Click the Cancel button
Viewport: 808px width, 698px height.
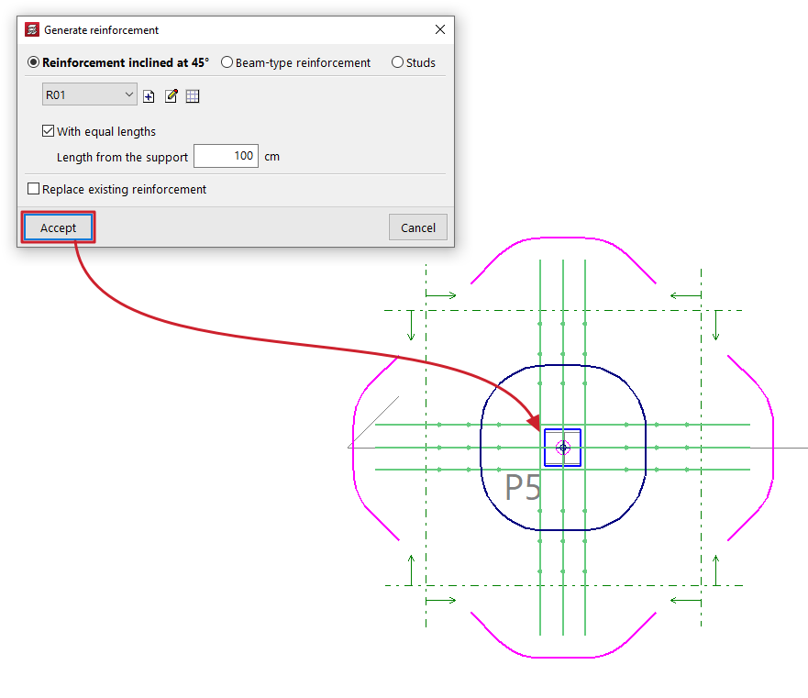[x=418, y=227]
